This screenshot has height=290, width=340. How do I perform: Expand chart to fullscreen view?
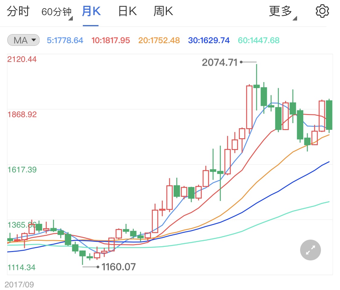click(310, 250)
